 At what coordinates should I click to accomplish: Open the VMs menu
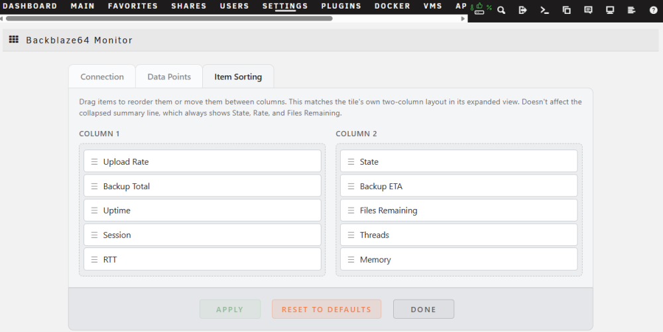[432, 6]
